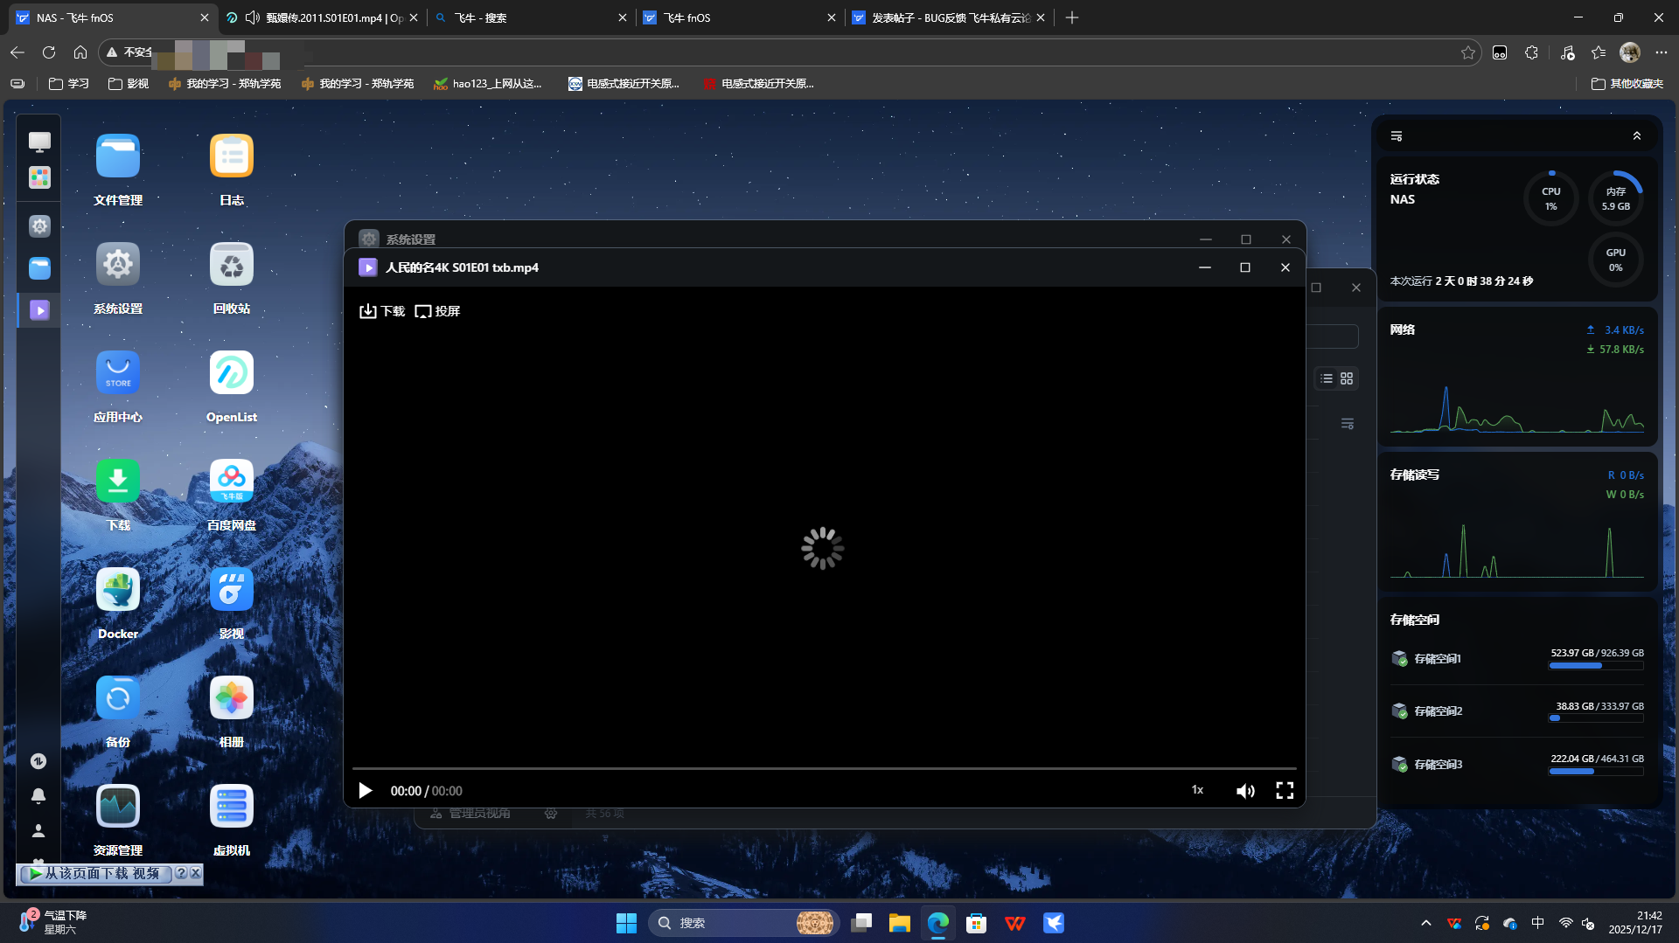
Task: Click the 投屏 cast button
Action: (437, 311)
